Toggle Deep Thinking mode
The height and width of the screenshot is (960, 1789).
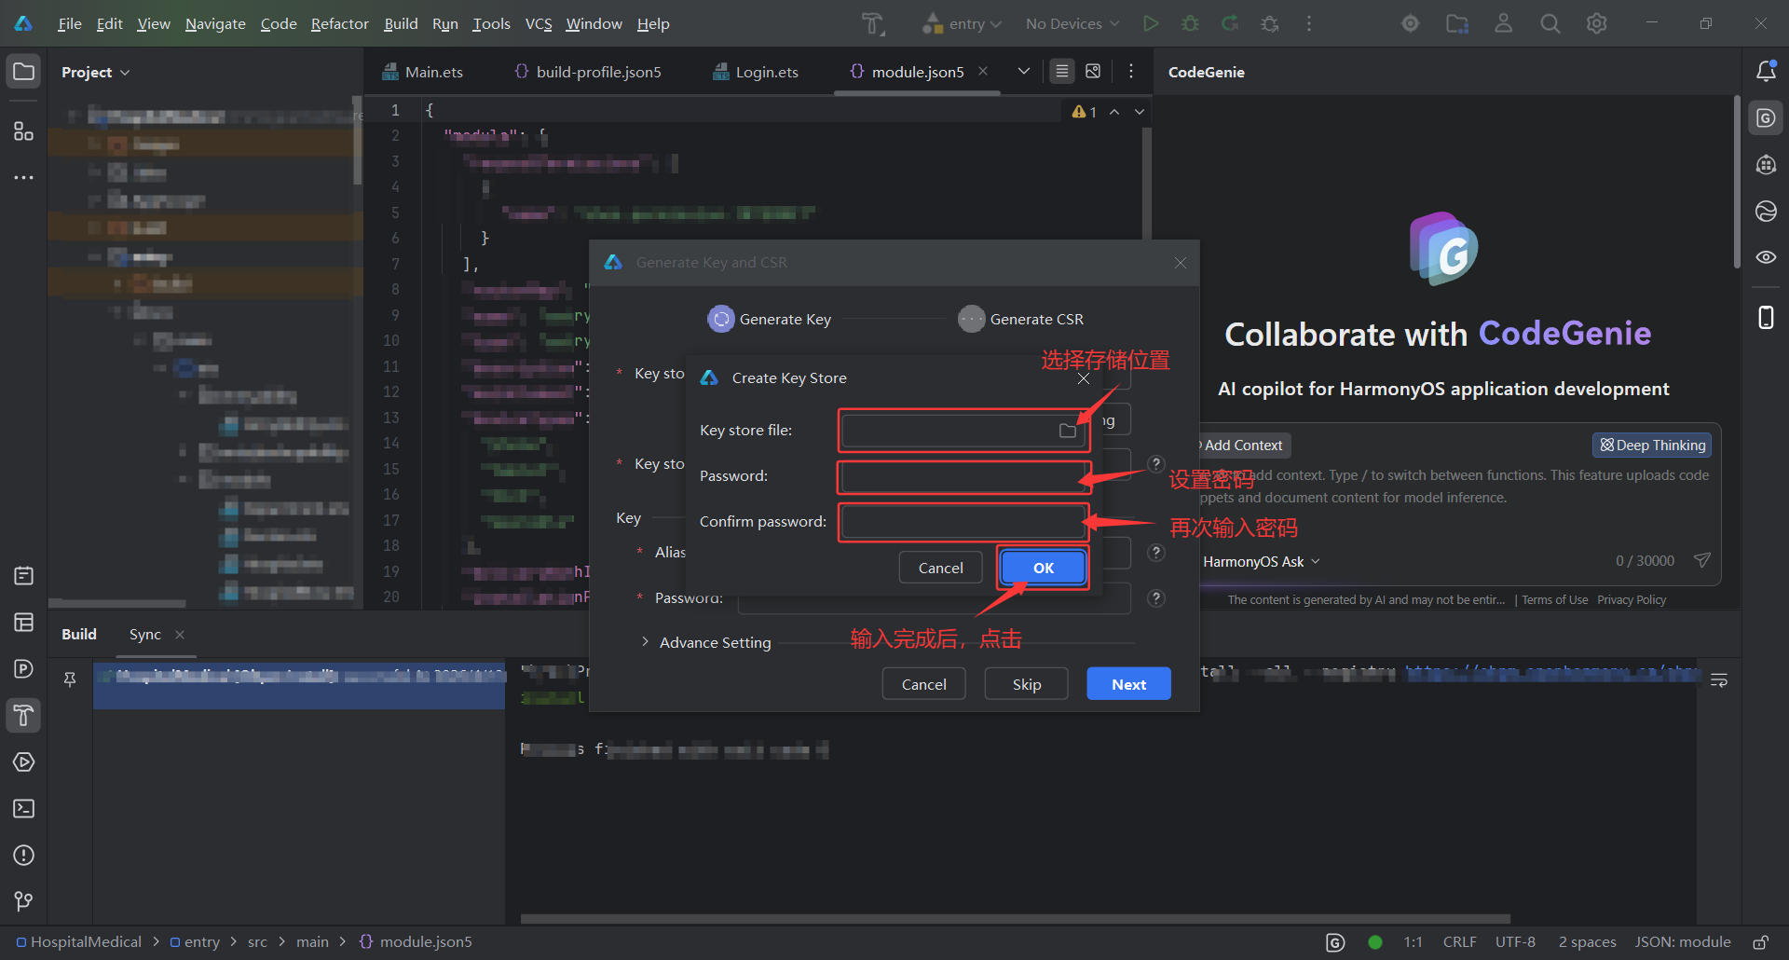[1652, 446]
